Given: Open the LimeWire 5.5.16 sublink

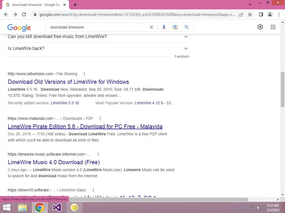Looking at the screenshot, I should coord(65,103).
